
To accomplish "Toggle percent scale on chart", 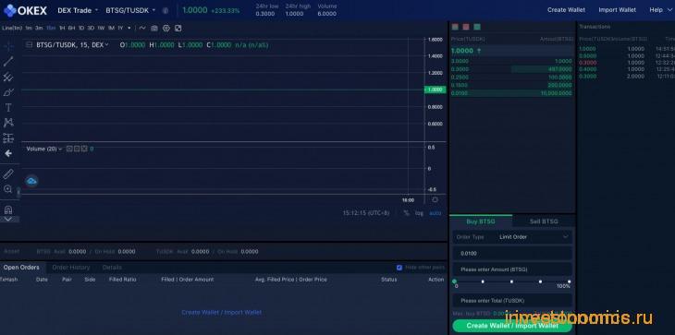I will point(406,213).
